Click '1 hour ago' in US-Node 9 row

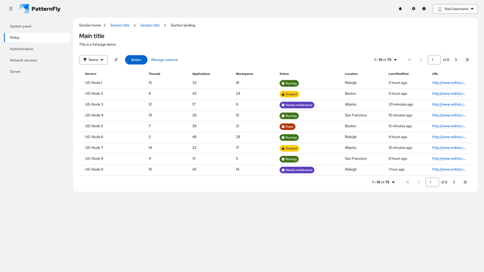coord(396,169)
